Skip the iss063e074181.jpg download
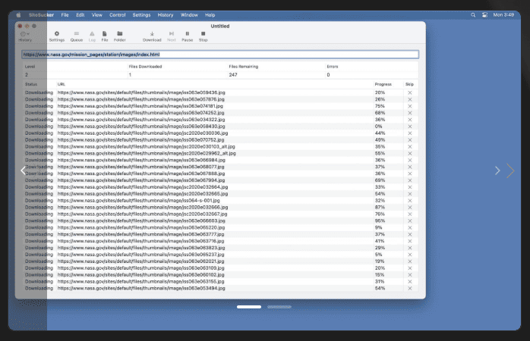The image size is (530, 341). coord(410,106)
